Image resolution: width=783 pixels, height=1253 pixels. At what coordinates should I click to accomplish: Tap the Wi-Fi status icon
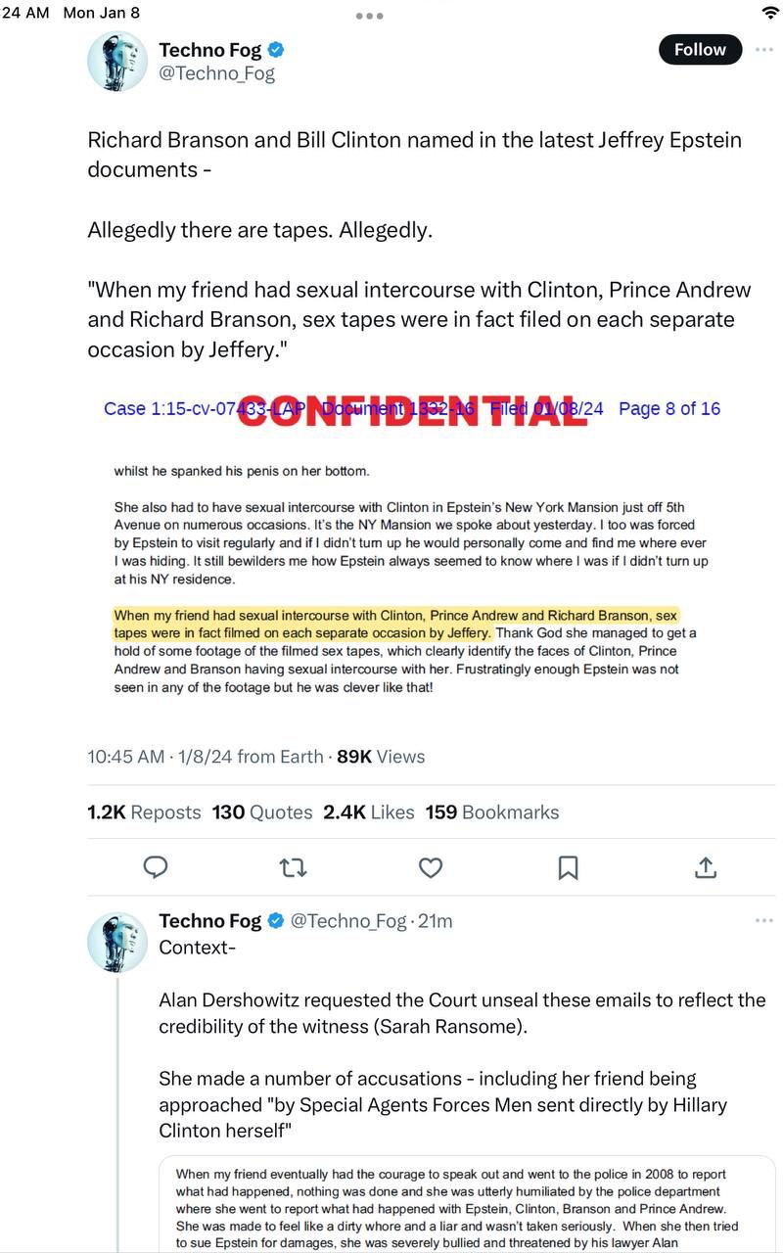point(770,13)
